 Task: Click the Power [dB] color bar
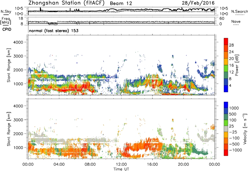(226, 65)
